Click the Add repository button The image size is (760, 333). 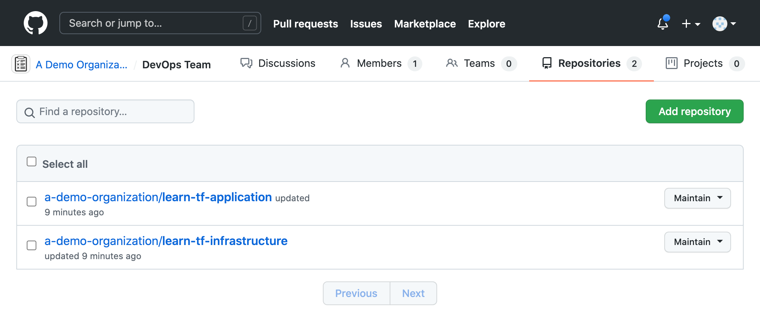click(694, 111)
